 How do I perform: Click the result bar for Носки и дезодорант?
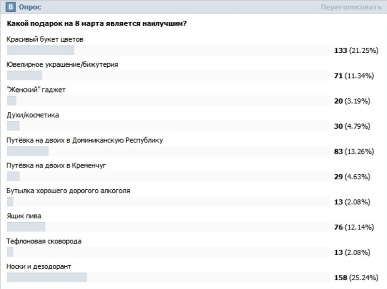[x=47, y=277]
